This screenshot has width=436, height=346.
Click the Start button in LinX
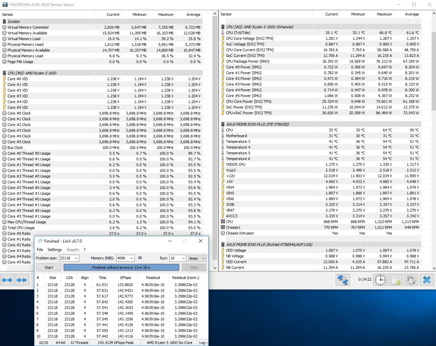click(49, 268)
